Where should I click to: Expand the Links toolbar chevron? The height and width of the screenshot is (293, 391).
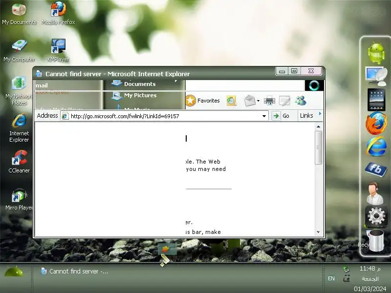click(x=320, y=114)
